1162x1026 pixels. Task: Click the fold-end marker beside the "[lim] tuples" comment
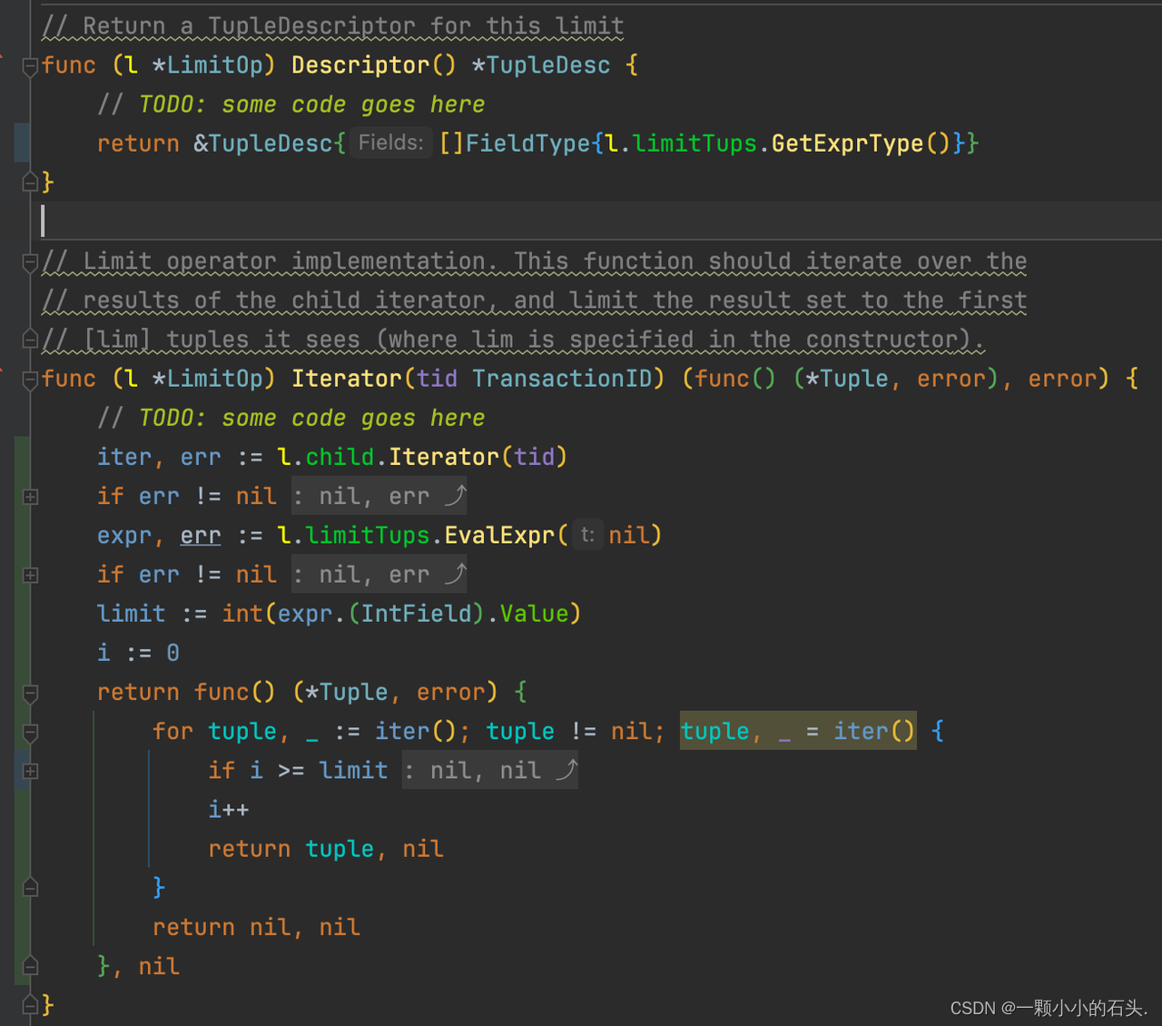30,340
